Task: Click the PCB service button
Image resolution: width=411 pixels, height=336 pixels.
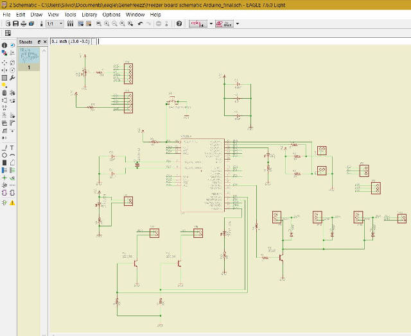Action: point(224,24)
